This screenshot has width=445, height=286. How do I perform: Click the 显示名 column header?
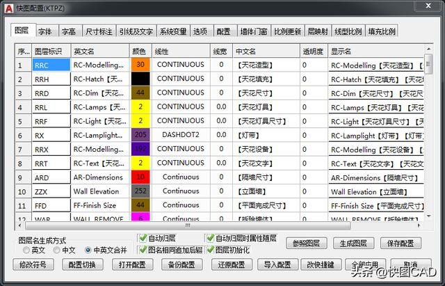click(375, 51)
